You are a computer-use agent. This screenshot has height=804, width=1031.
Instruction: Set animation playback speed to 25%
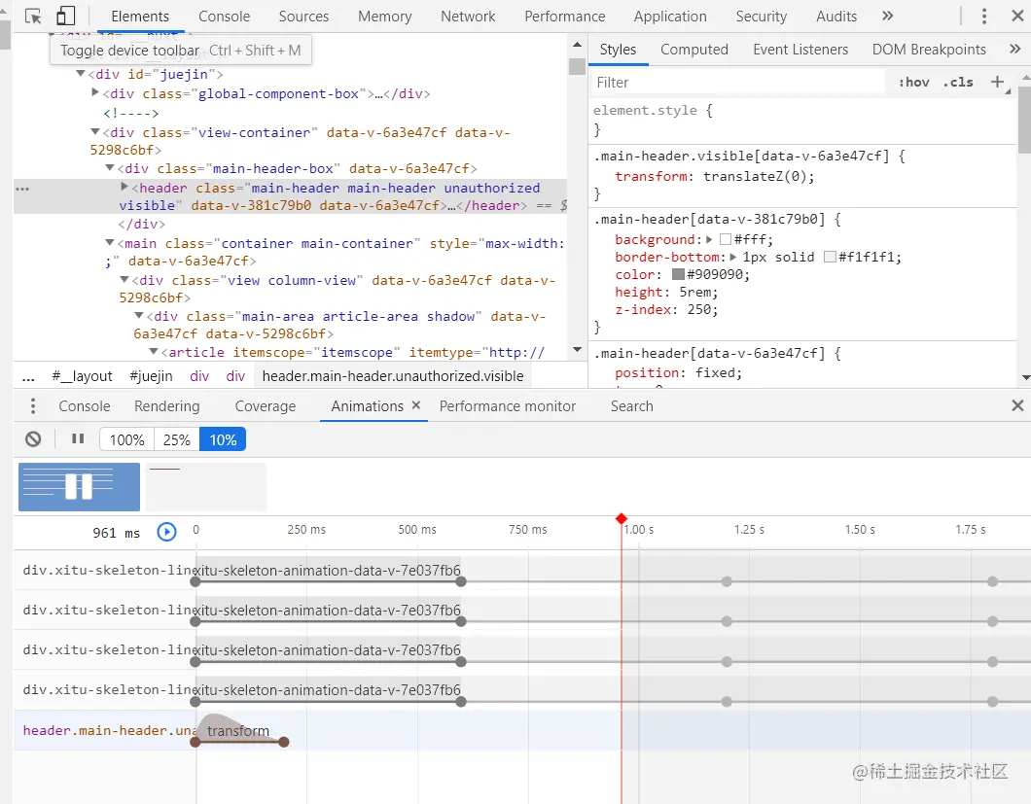pyautogui.click(x=177, y=439)
